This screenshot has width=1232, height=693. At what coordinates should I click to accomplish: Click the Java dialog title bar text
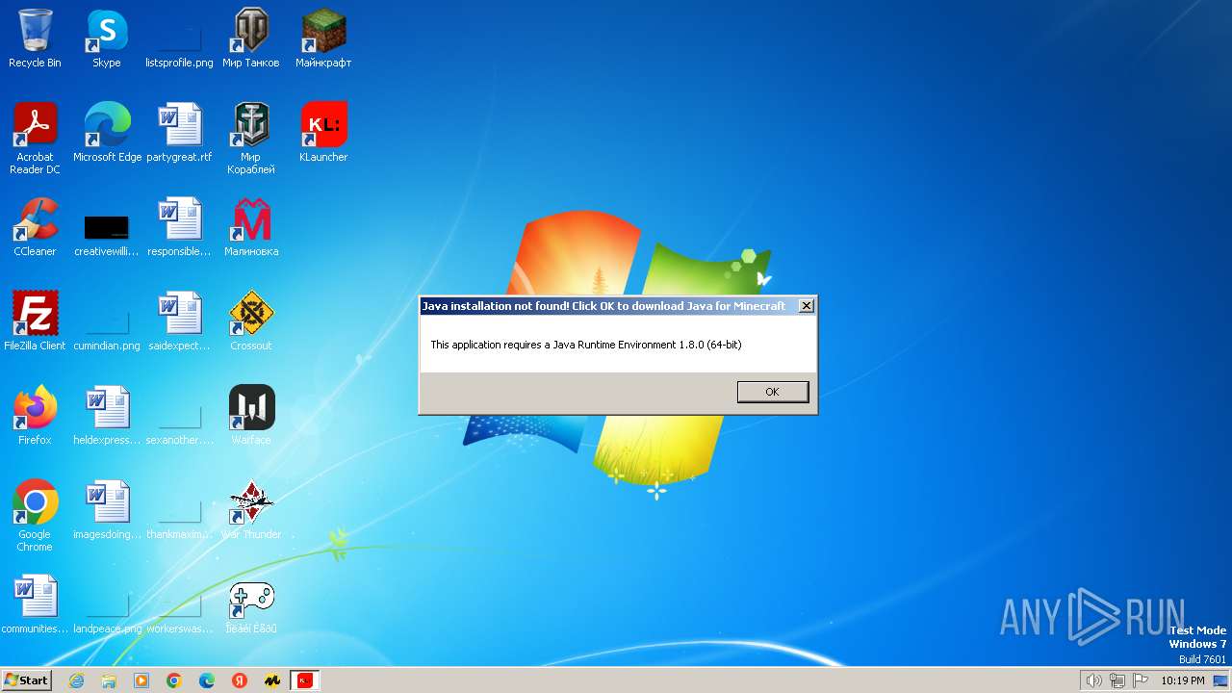603,306
